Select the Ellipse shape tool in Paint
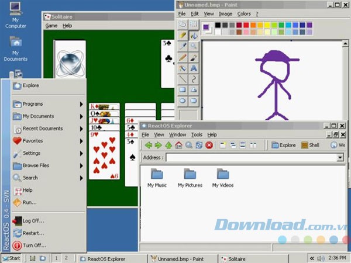Image resolution: width=351 pixels, height=263 pixels. [183, 101]
